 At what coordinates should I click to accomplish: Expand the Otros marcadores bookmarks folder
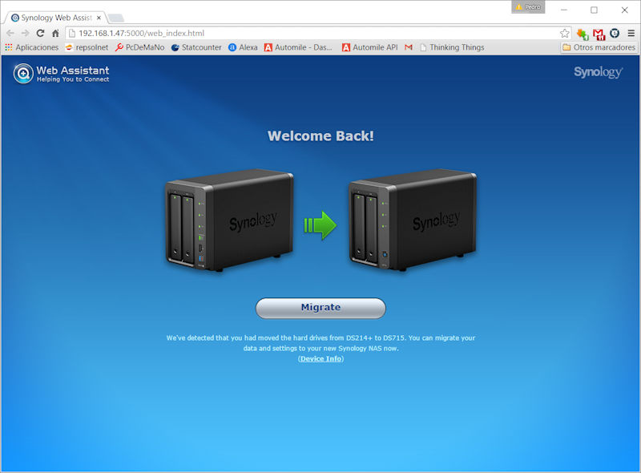click(x=599, y=47)
